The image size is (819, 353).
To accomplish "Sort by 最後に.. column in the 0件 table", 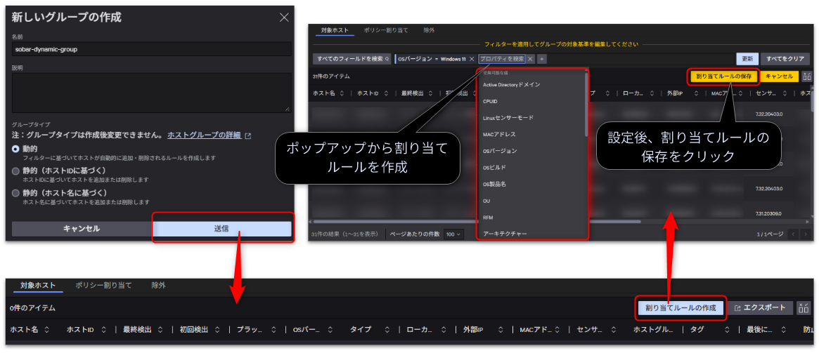I will 784,330.
